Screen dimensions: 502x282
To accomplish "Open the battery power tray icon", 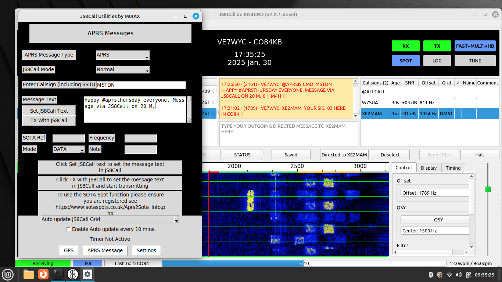I will (x=469, y=275).
